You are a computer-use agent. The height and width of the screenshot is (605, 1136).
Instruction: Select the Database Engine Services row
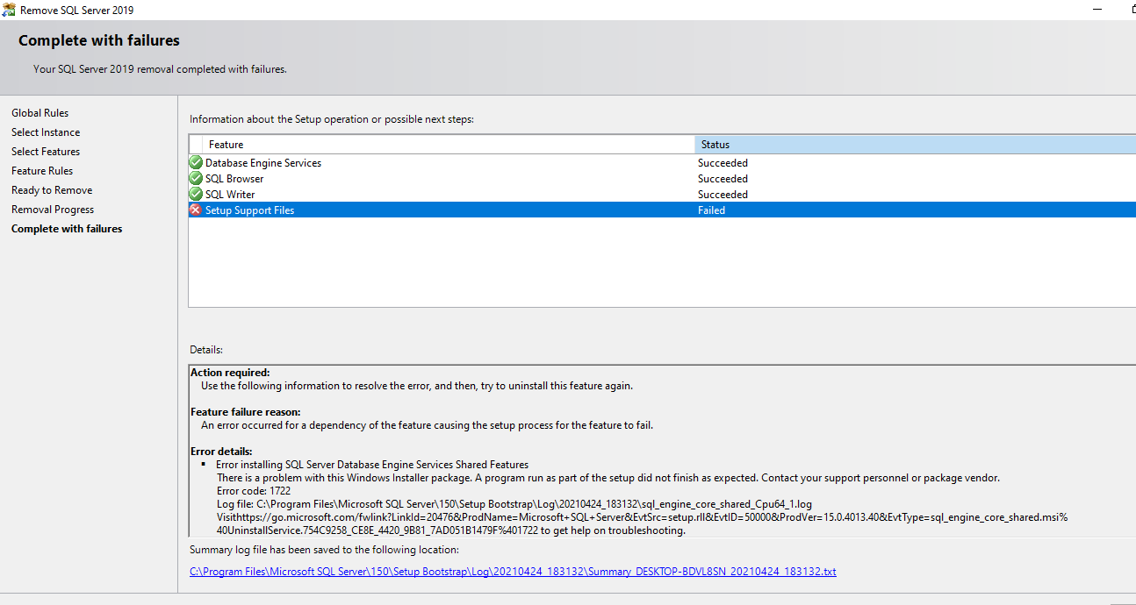(662, 162)
